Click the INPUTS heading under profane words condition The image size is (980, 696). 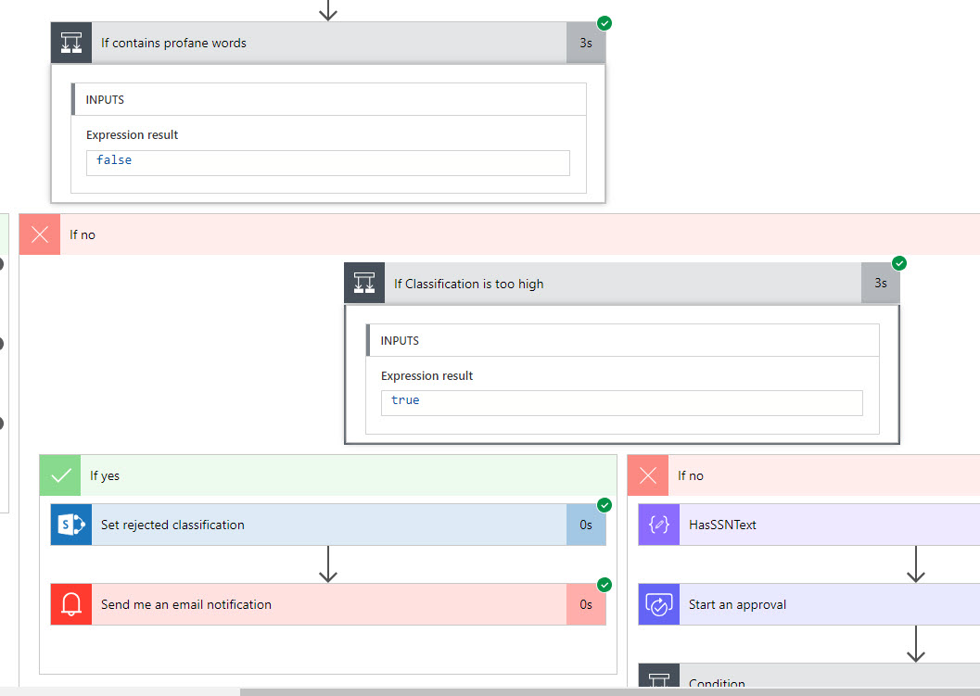[x=106, y=100]
